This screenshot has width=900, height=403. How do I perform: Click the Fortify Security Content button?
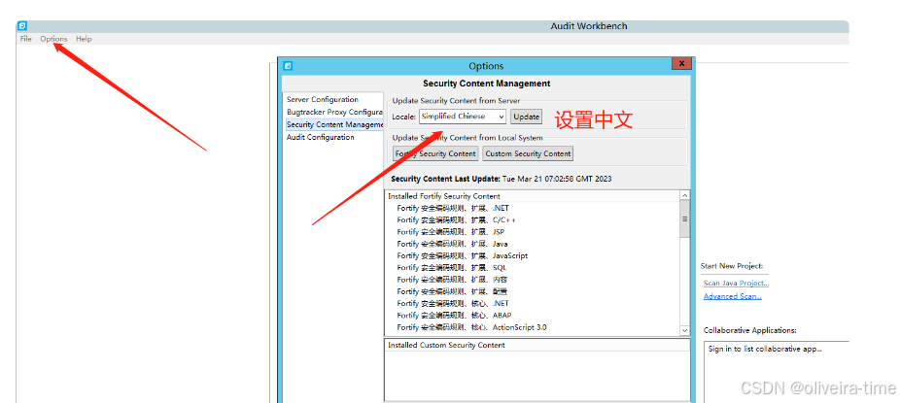pyautogui.click(x=435, y=153)
